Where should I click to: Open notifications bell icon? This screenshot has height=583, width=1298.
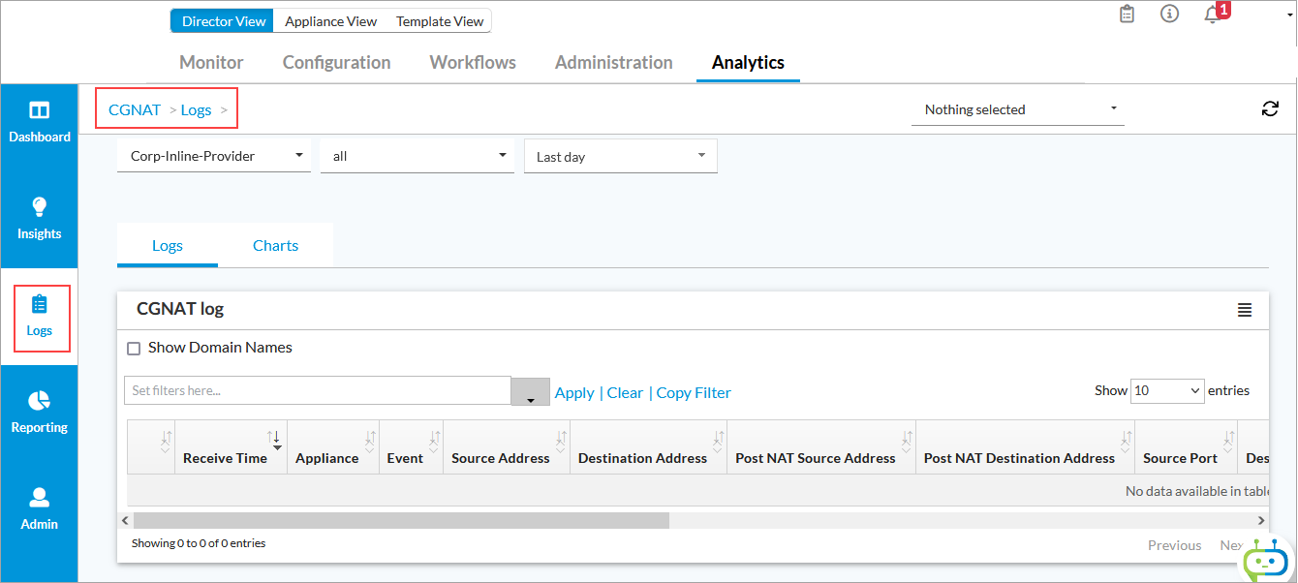(1212, 15)
